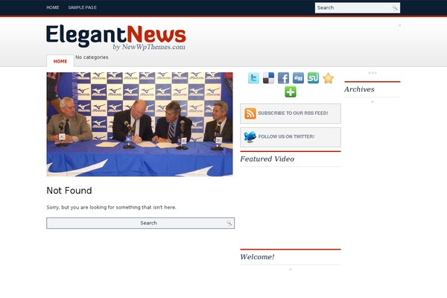The height and width of the screenshot is (298, 447).
Task: Click the Not Found search magnifier icon
Action: pos(229,223)
